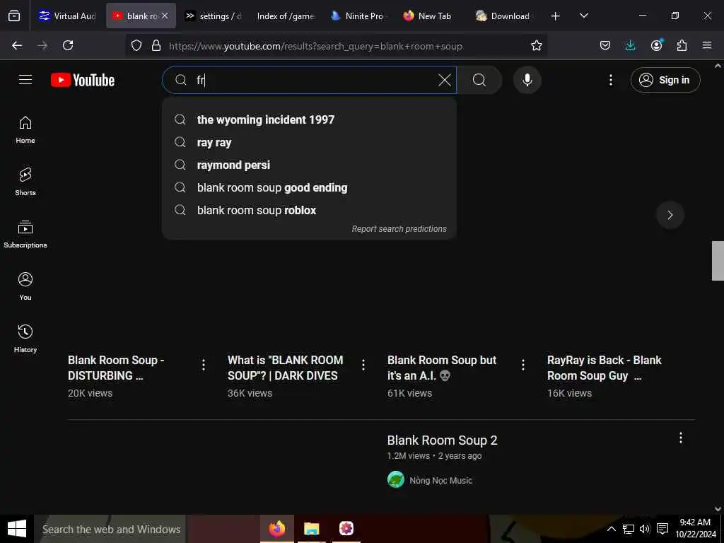Show hidden system tray icons

click(611, 529)
